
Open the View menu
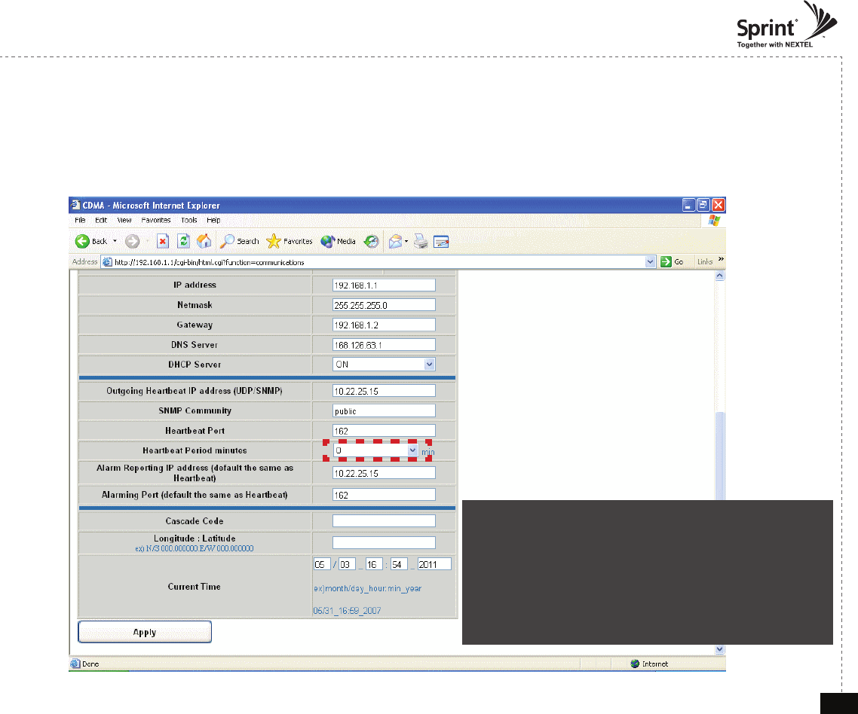pyautogui.click(x=124, y=221)
